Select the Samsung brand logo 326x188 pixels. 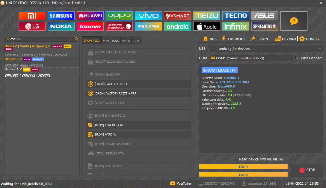click(61, 16)
